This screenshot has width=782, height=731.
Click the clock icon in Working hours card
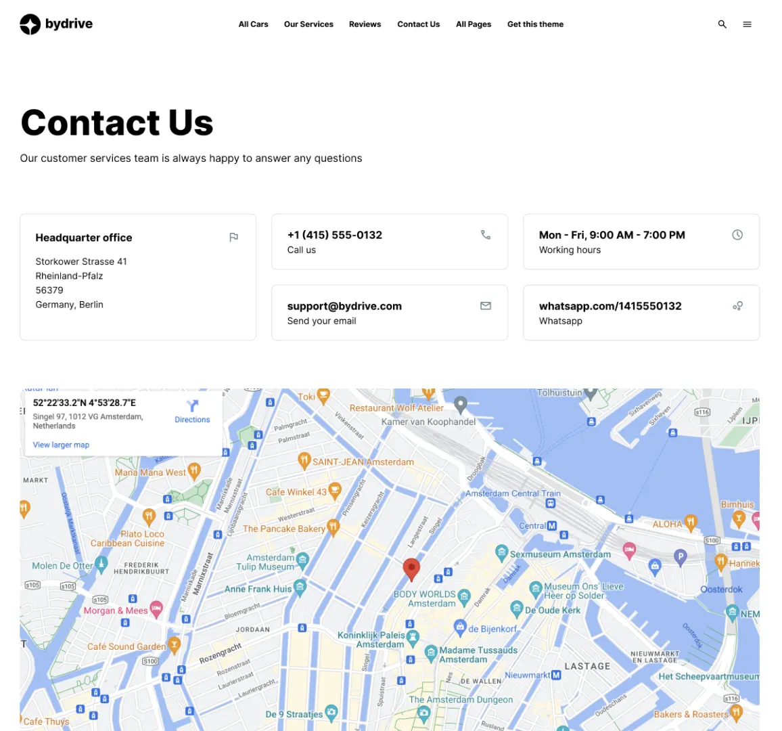pyautogui.click(x=737, y=234)
